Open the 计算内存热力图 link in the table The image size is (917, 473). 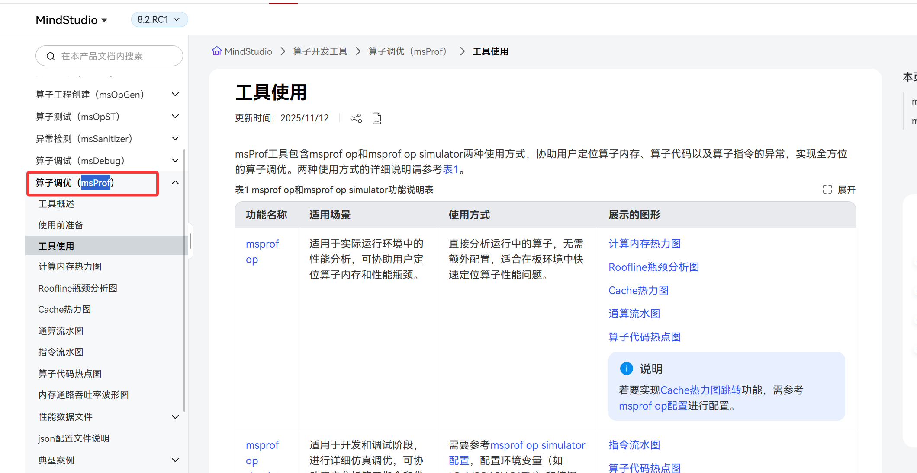pos(644,244)
